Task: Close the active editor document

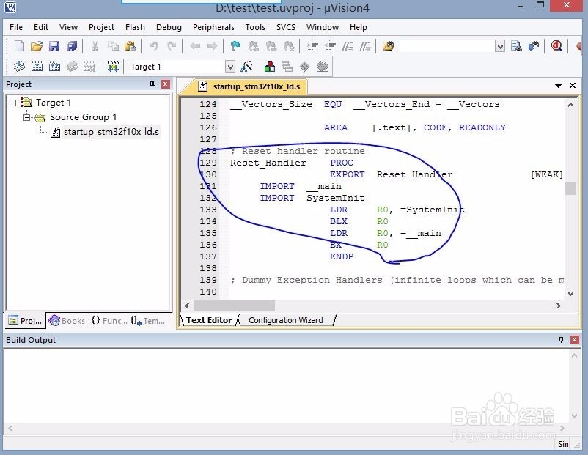Action: click(x=573, y=86)
